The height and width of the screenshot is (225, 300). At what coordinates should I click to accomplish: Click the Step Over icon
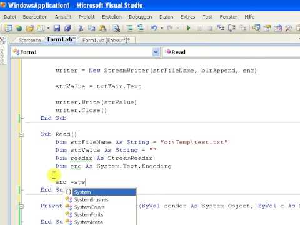click(232, 28)
